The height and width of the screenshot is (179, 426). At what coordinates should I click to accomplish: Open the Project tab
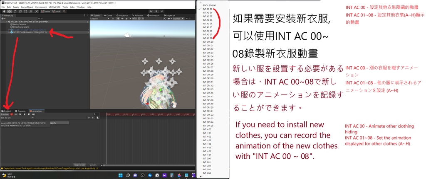coord(6,111)
